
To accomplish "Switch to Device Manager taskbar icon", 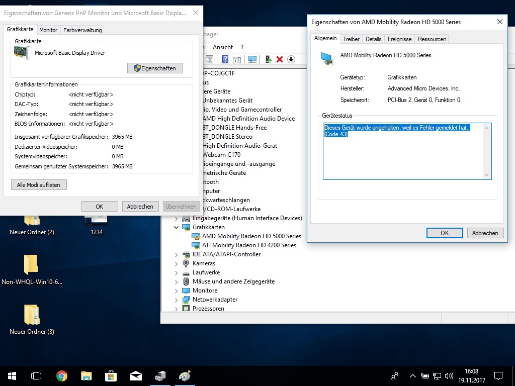I will click(x=160, y=376).
